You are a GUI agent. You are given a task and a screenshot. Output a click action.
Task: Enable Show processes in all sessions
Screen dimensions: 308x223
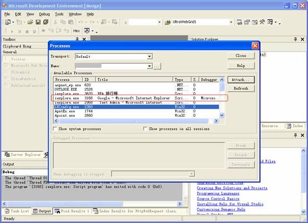pos(145,128)
